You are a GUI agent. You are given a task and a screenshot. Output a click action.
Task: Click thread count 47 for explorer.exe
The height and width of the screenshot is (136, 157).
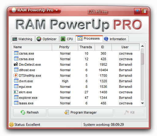(86, 98)
